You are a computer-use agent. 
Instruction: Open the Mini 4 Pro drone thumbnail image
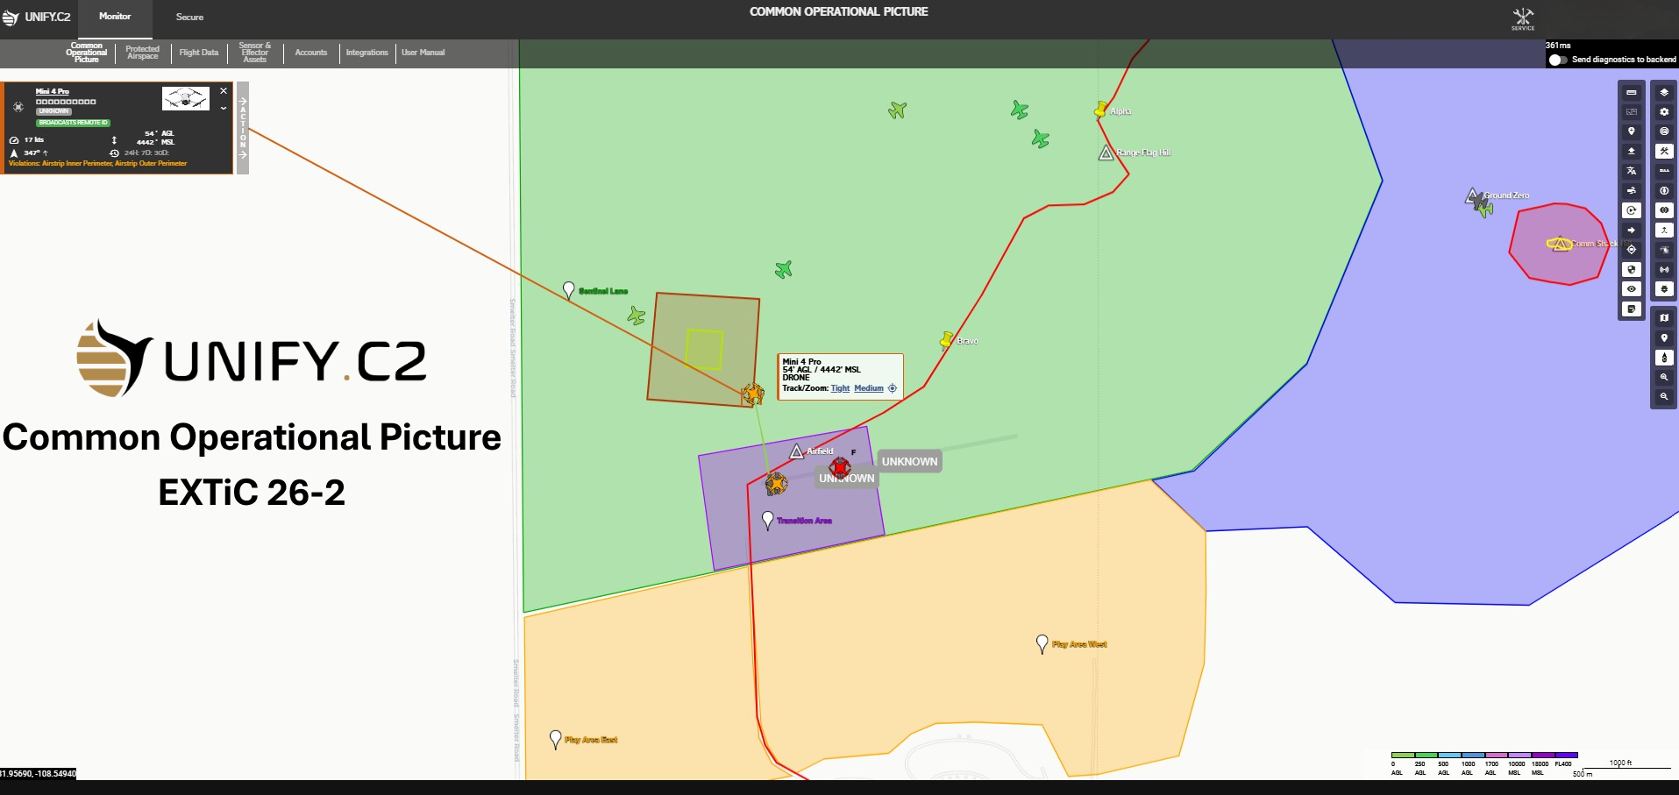pos(186,97)
